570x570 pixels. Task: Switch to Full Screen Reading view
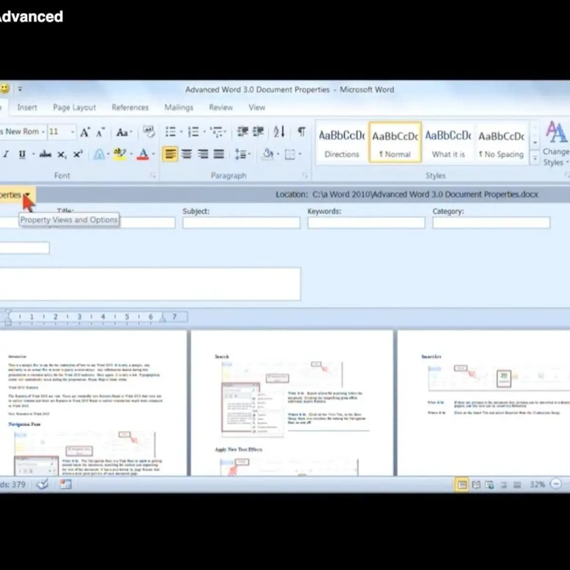pos(476,484)
